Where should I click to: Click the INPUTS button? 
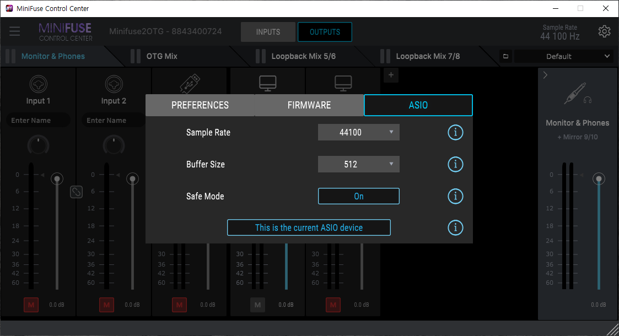(x=268, y=32)
